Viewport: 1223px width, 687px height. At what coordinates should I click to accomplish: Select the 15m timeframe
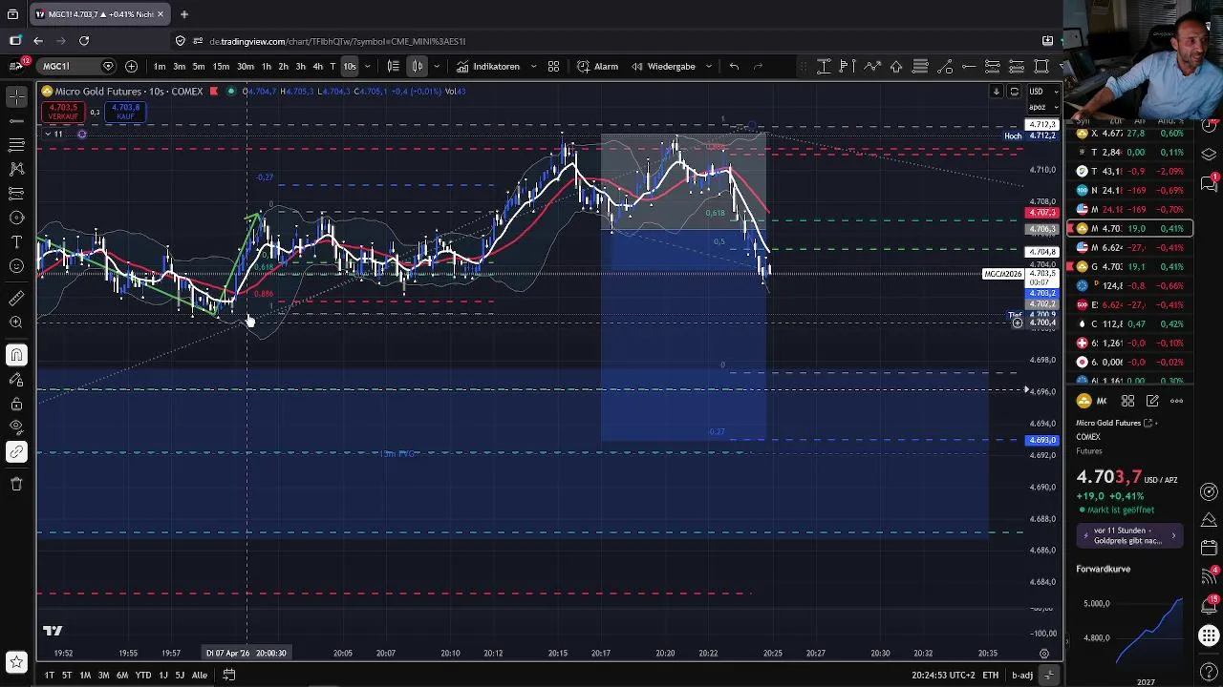coord(221,66)
